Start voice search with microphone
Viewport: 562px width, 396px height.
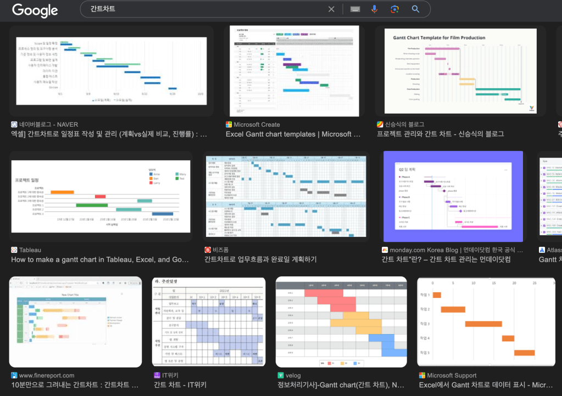[375, 9]
